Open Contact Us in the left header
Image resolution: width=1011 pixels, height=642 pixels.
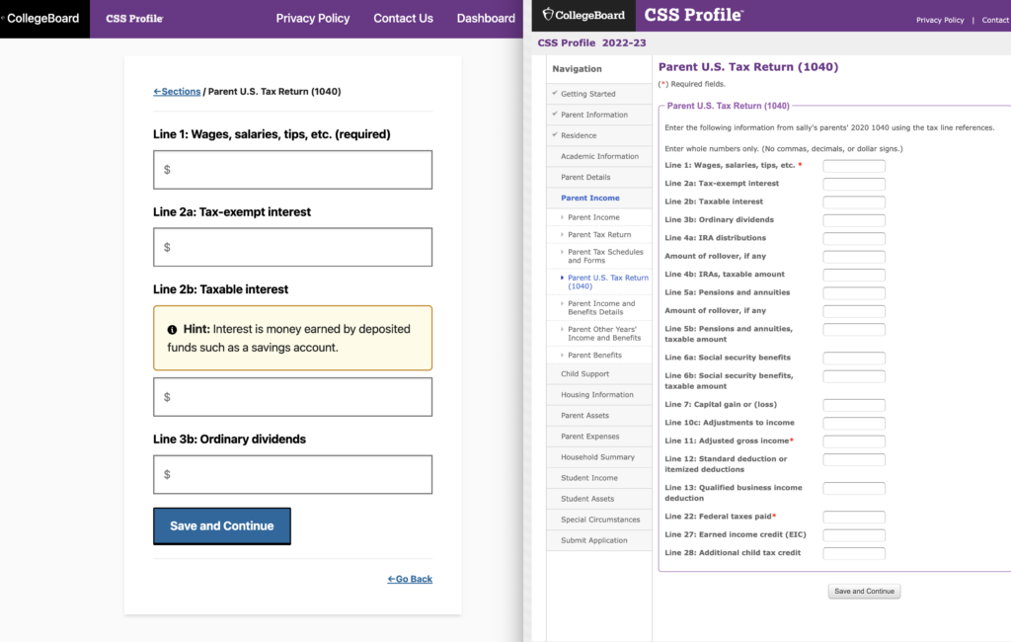(403, 18)
